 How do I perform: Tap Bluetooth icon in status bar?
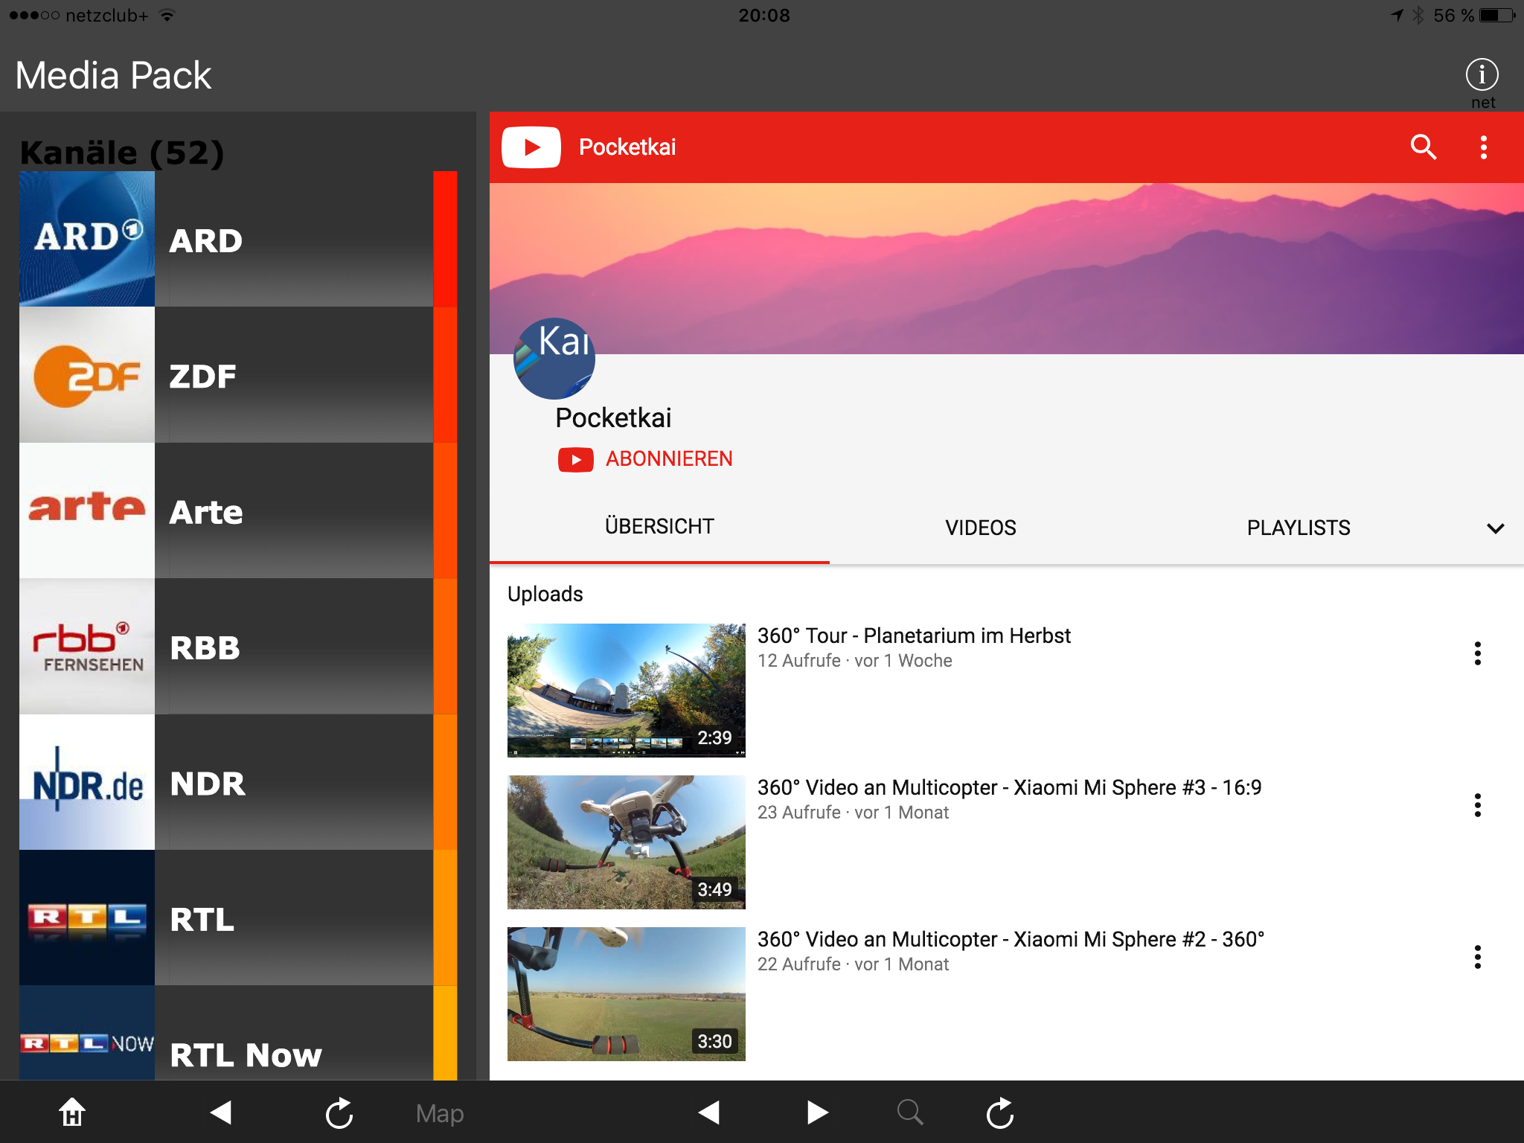pos(1418,15)
